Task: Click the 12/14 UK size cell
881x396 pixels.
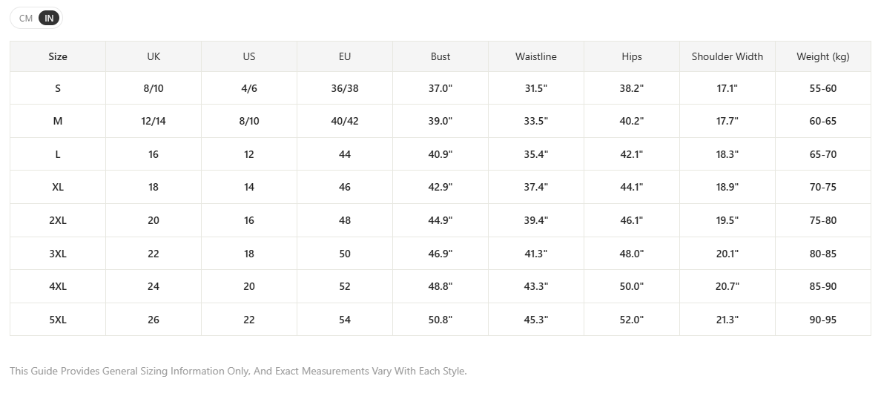Action: click(154, 121)
